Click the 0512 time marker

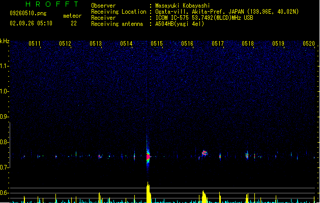tap(65, 44)
